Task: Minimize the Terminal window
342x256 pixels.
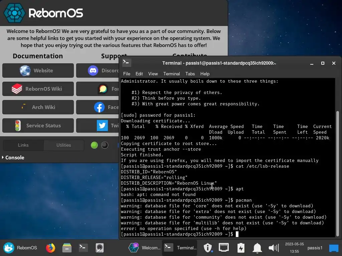Action: 312,63
